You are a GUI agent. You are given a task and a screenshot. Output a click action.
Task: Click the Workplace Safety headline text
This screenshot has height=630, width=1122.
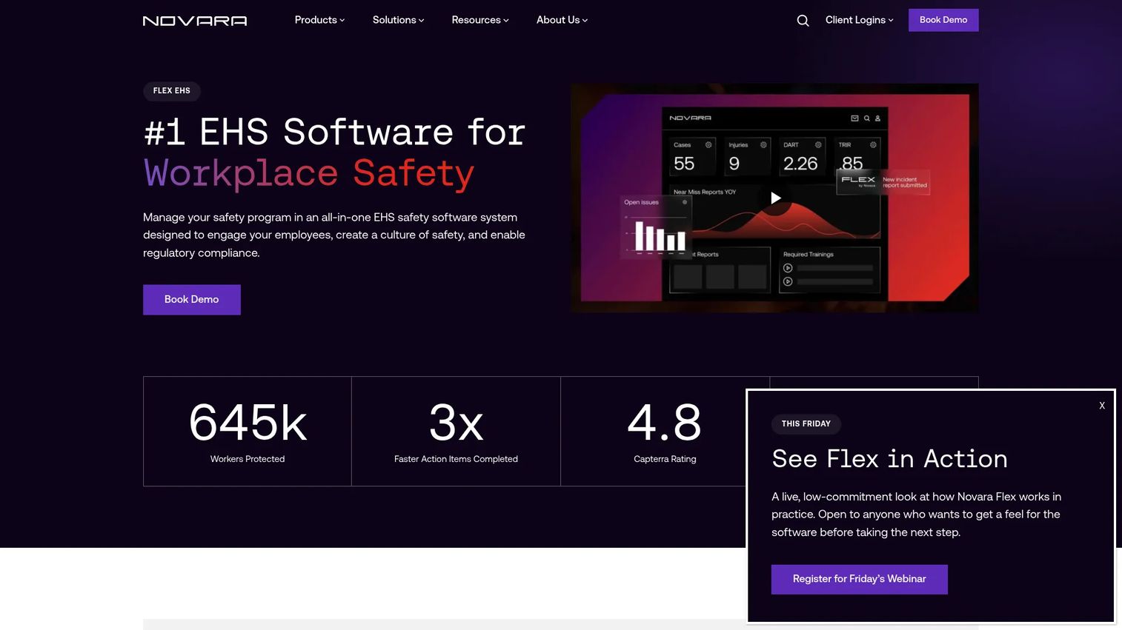[309, 174]
